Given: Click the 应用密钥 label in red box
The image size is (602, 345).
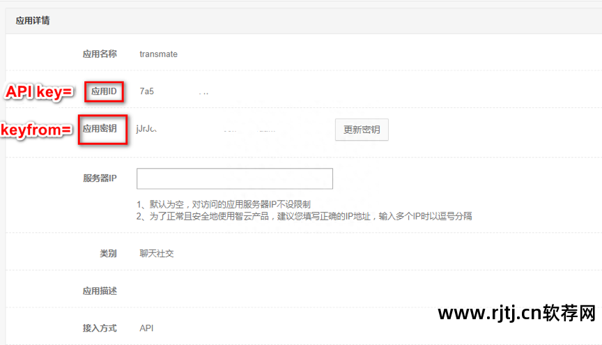Looking at the screenshot, I should (x=102, y=130).
